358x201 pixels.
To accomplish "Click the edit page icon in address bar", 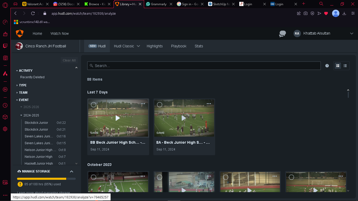I will (x=299, y=13).
